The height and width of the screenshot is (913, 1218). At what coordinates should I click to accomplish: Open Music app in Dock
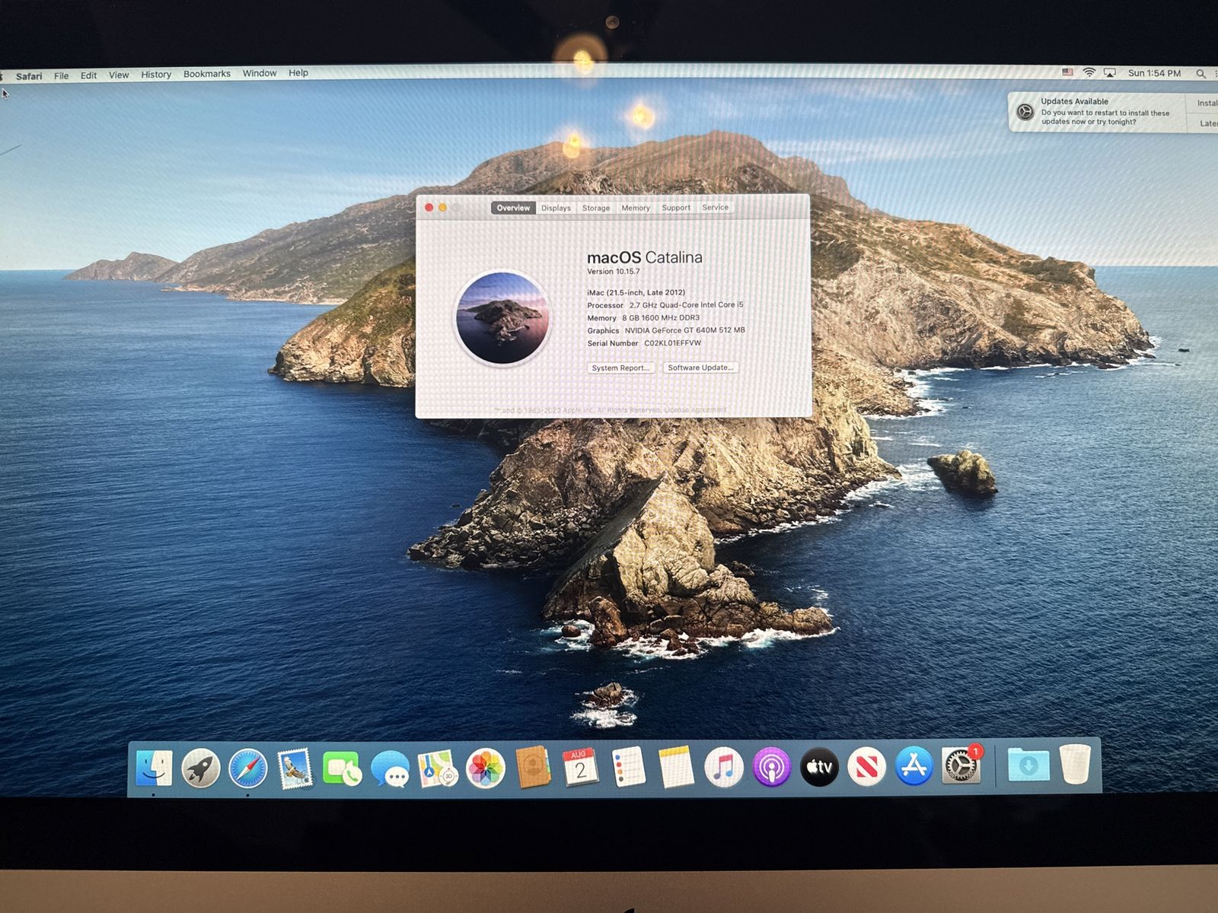click(723, 767)
